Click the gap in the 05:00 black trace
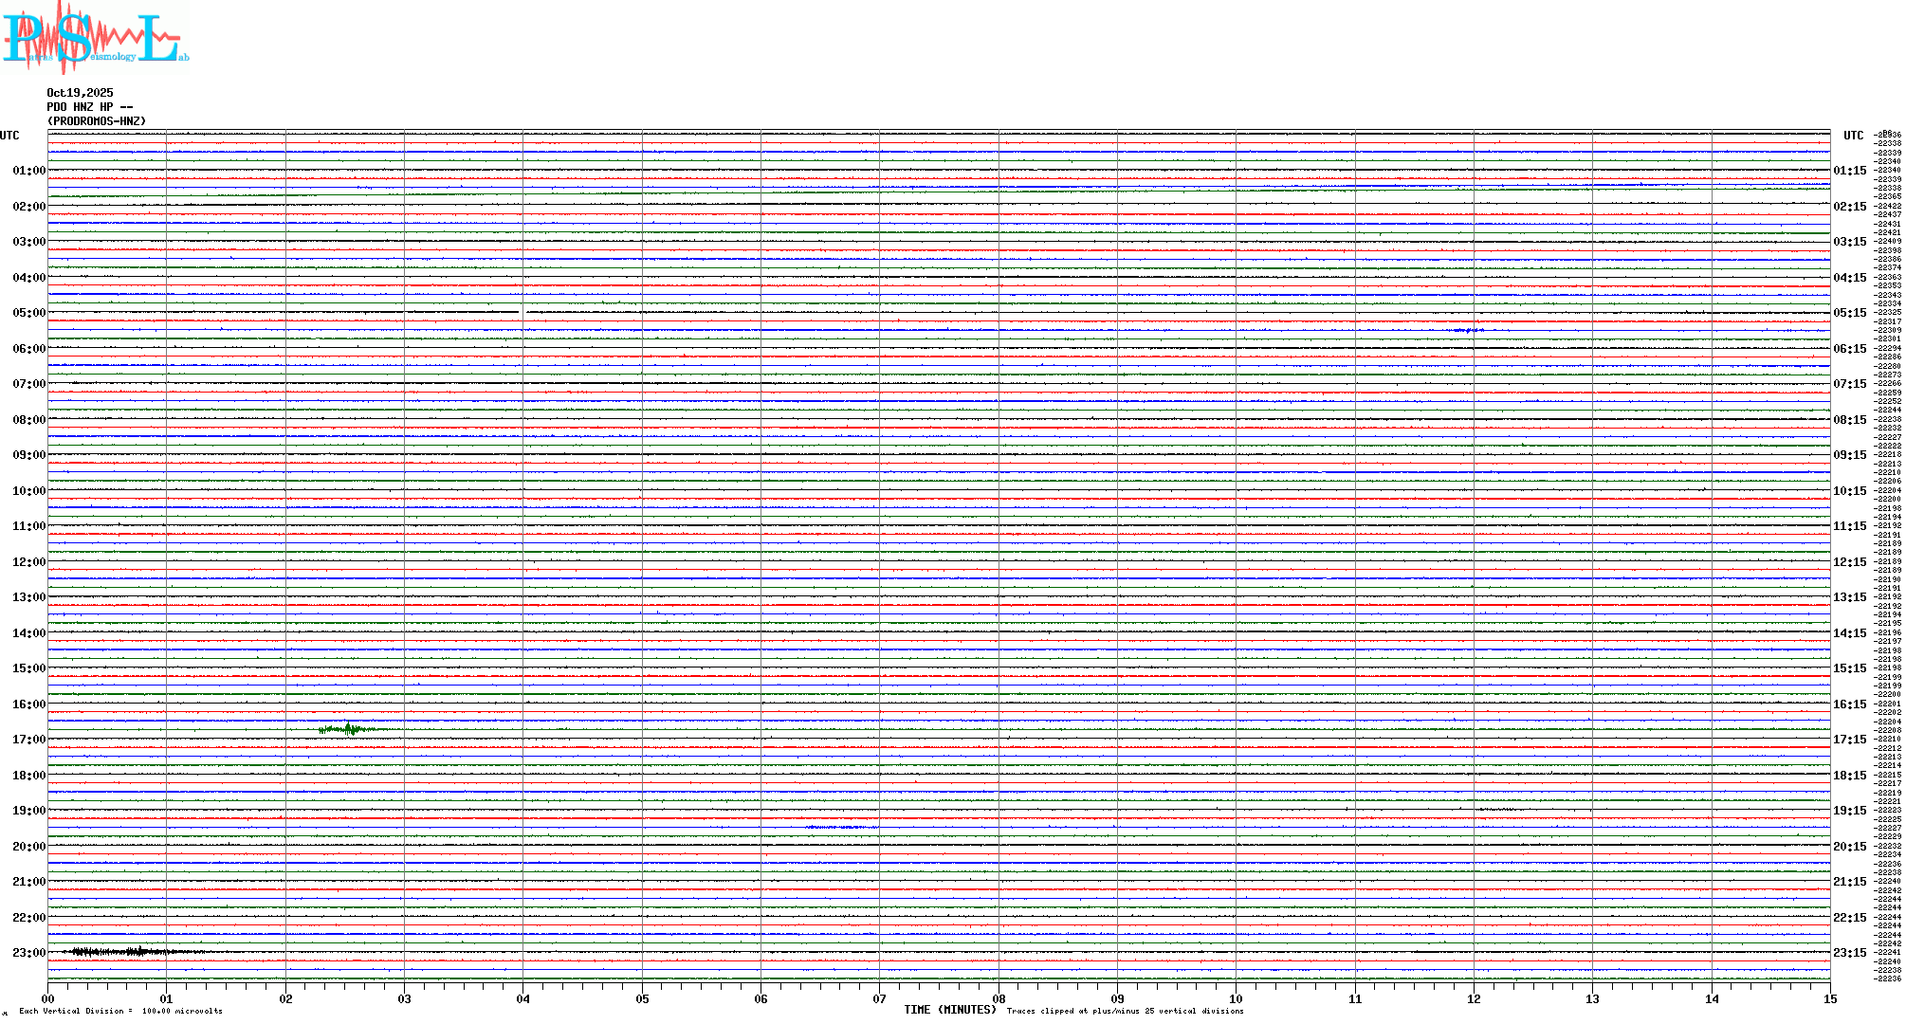Viewport: 1906px width, 1024px height. pos(523,312)
